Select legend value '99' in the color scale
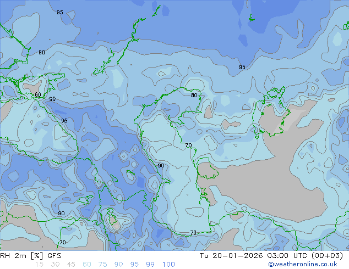Screen dimensions: 349x269 (x=150, y=265)
